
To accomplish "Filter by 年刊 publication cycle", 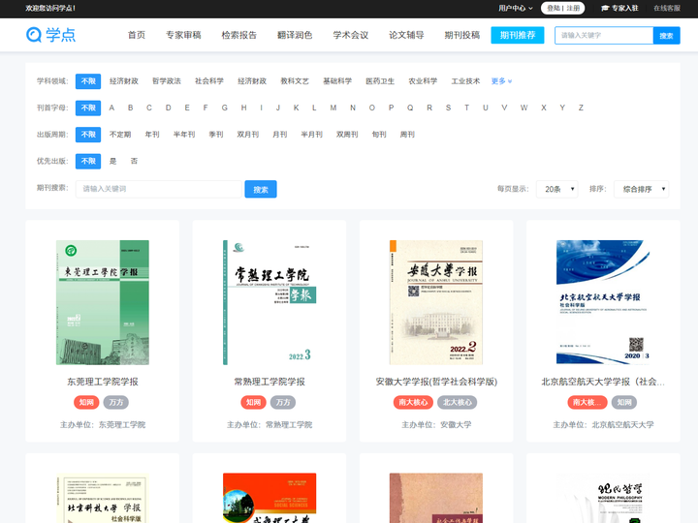I will [152, 135].
